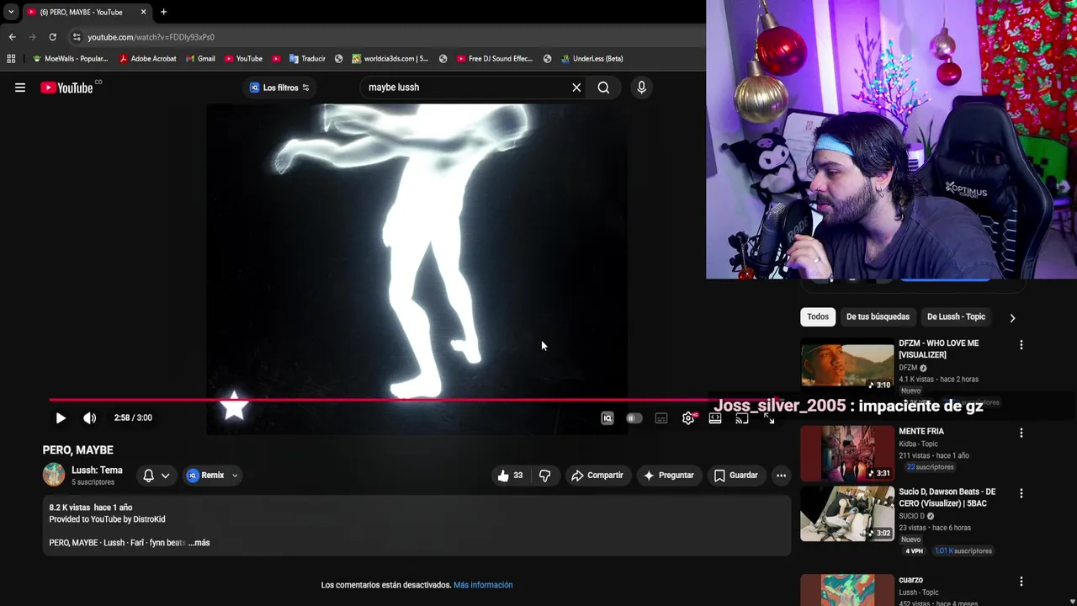The image size is (1077, 606).
Task: Open UnderLess (Beta) bookmark
Action: tap(592, 59)
